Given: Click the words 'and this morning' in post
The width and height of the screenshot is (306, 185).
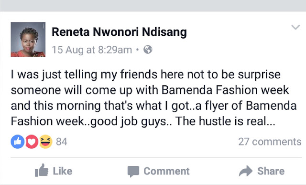Looking at the screenshot, I should (56, 106).
